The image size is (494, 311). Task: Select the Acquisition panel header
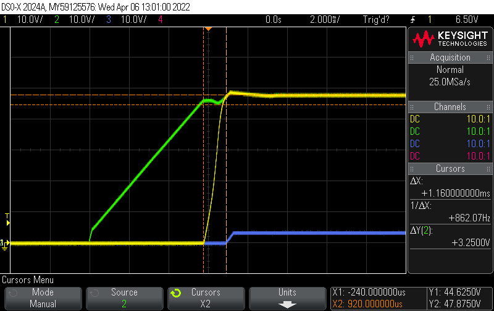(450, 58)
